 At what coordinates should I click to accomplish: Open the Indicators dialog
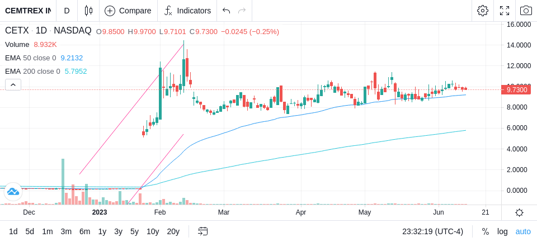[187, 11]
